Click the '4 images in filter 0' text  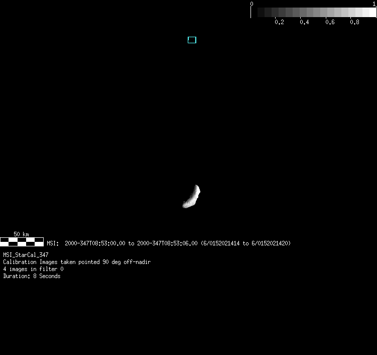pyautogui.click(x=33, y=269)
